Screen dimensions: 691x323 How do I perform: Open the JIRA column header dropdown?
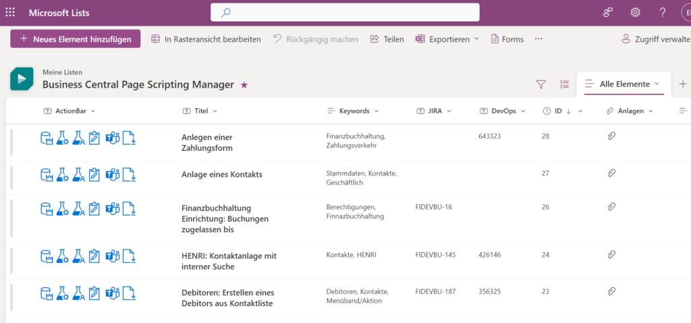tap(434, 111)
